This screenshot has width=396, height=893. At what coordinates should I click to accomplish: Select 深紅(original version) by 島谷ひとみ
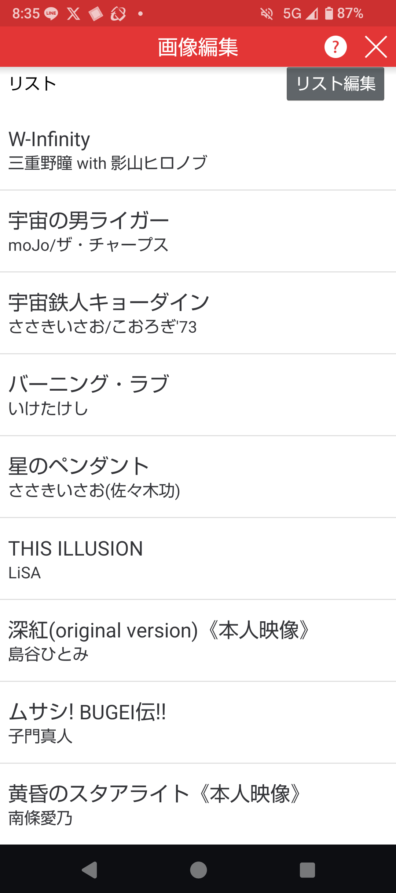point(198,641)
